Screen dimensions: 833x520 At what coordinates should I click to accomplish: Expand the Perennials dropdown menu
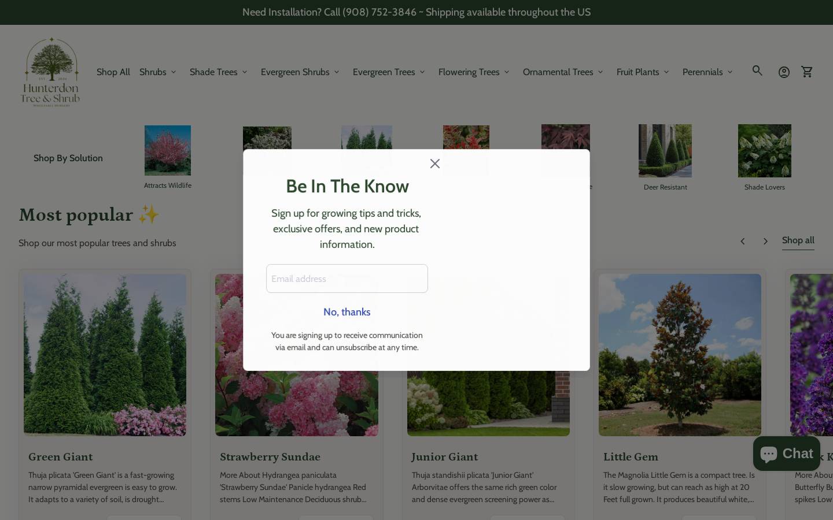coord(707,72)
